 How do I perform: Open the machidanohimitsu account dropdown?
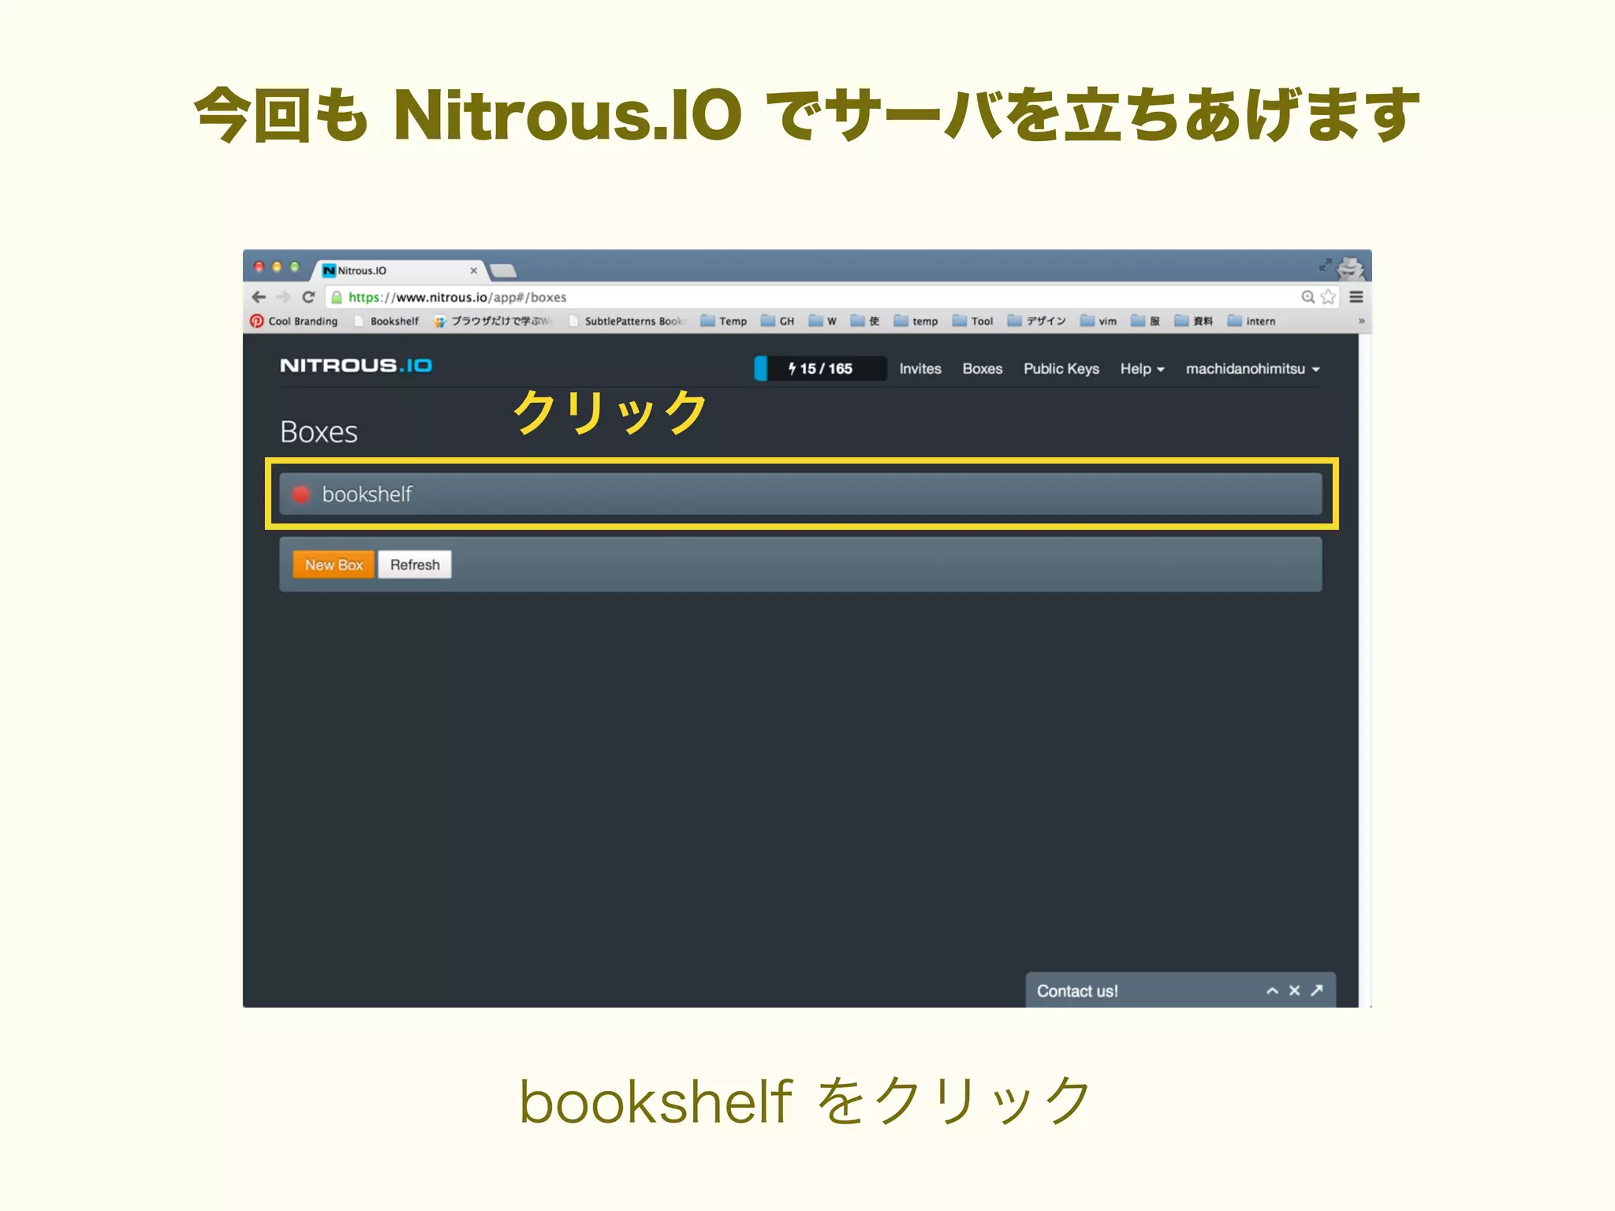pos(1252,368)
